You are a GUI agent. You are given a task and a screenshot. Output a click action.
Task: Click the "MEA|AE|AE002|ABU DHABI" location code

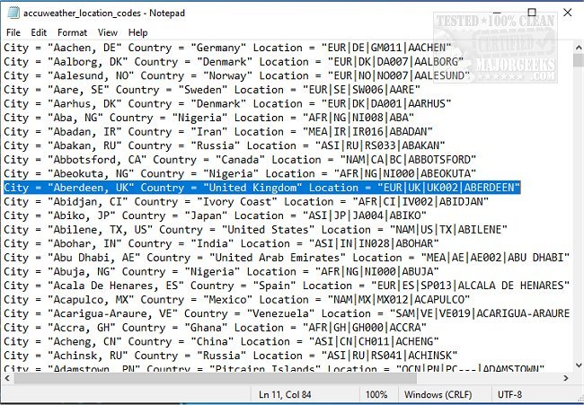click(495, 258)
